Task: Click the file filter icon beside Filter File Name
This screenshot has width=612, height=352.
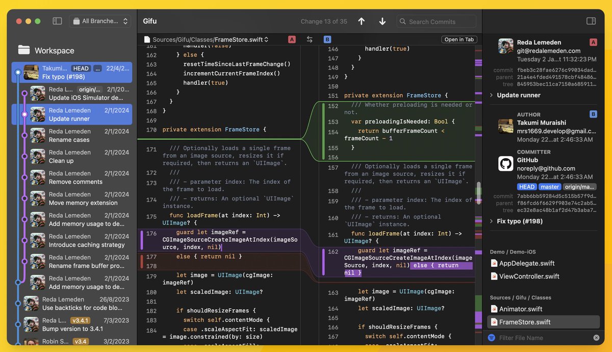Action: pyautogui.click(x=491, y=338)
